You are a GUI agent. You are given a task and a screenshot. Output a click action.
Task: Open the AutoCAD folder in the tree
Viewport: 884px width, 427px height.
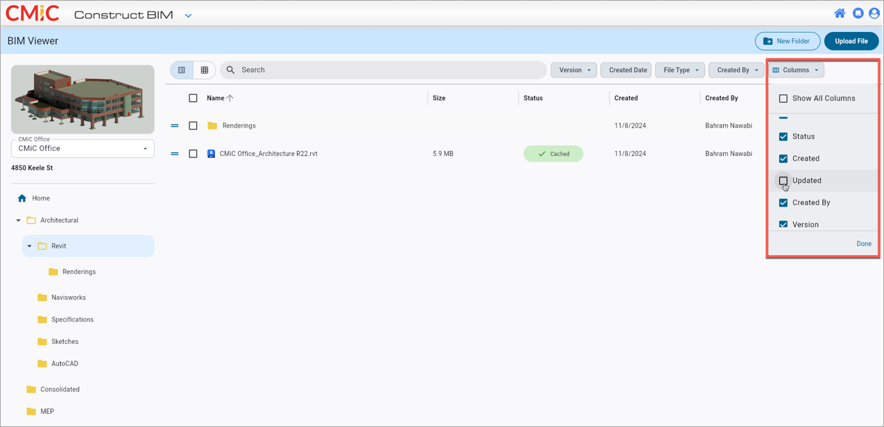coord(65,364)
